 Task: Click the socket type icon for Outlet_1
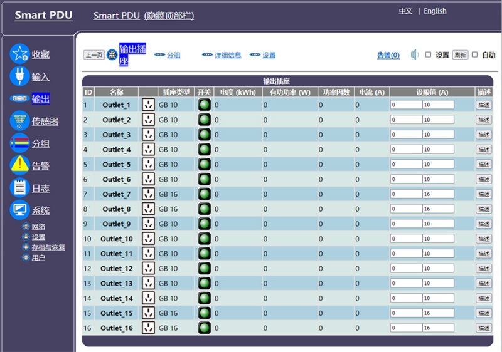coord(148,105)
